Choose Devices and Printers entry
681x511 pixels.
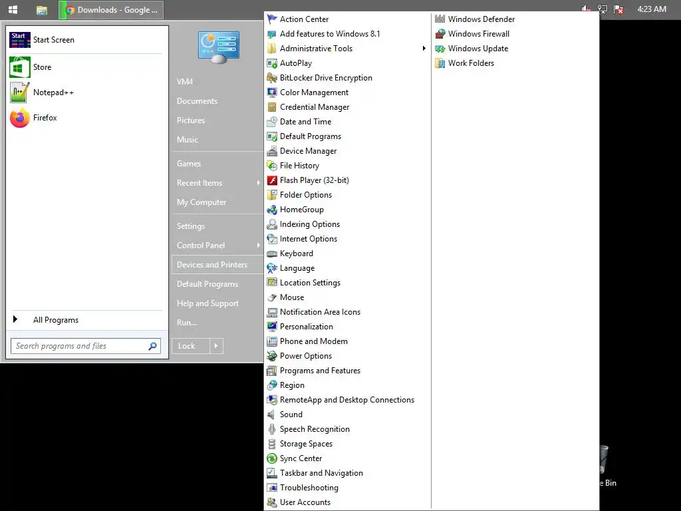point(217,265)
